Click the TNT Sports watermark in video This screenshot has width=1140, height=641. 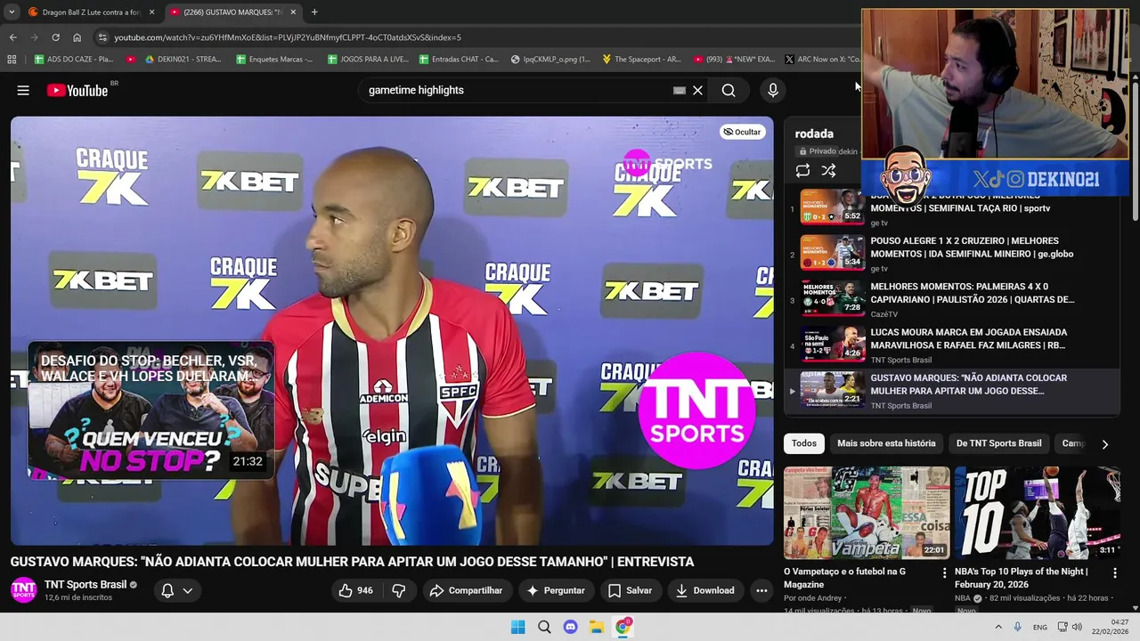click(x=696, y=410)
